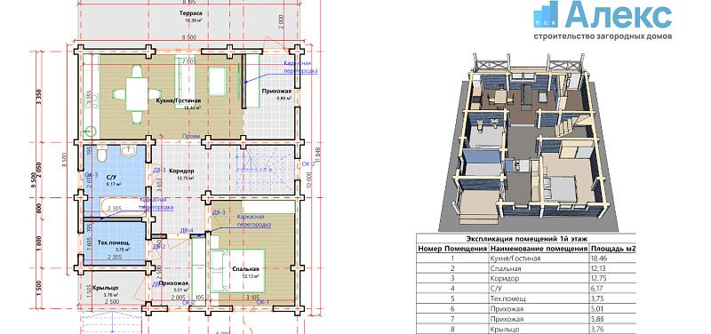Click the Алекс company logo icon
711x334 pixels.
546,14
